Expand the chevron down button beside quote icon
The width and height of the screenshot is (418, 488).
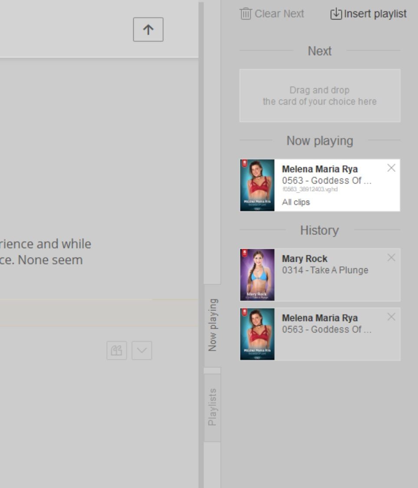tap(142, 350)
